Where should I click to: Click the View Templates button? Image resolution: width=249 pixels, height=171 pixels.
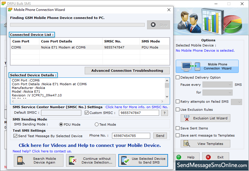(x=205, y=143)
